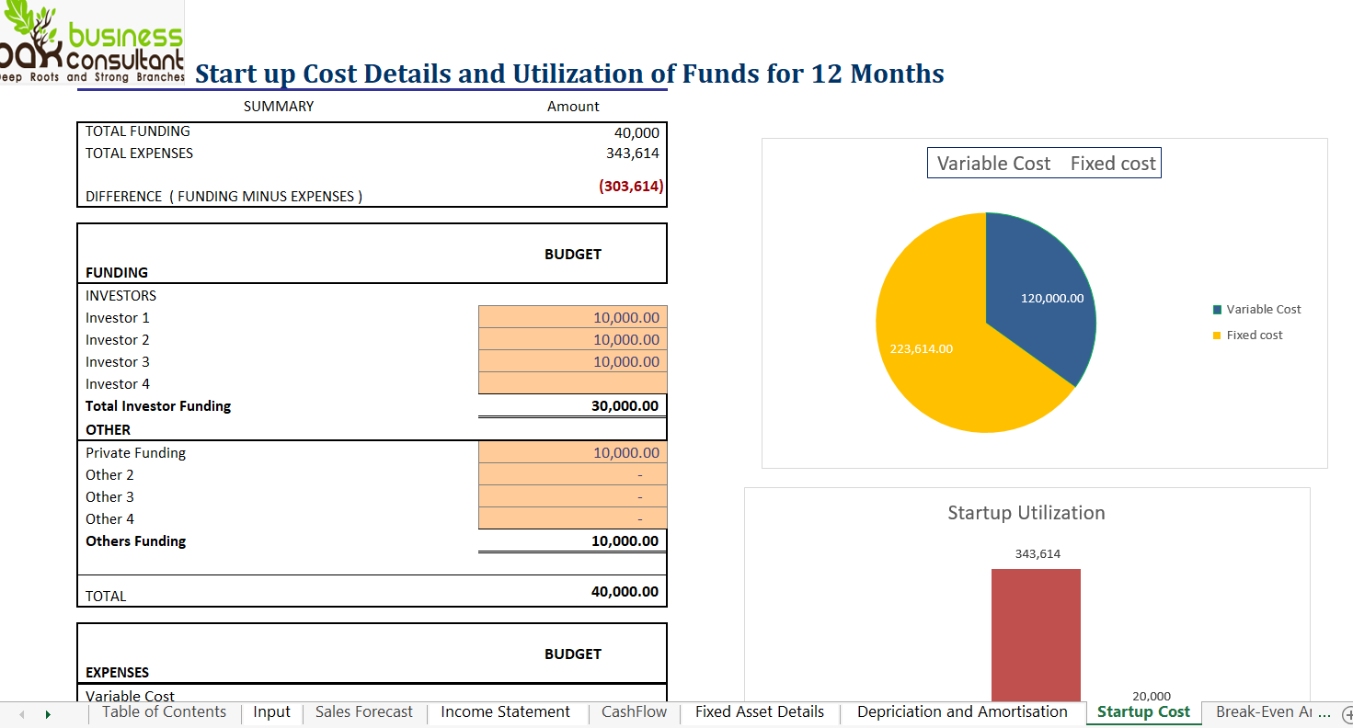Viewport: 1353px width, 728px height.
Task: Select the empty Investor 4 amount cell
Action: (573, 383)
